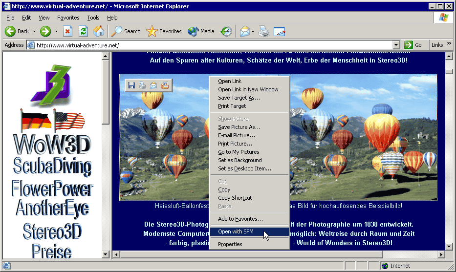
Task: Open the Tools menu
Action: [93, 18]
